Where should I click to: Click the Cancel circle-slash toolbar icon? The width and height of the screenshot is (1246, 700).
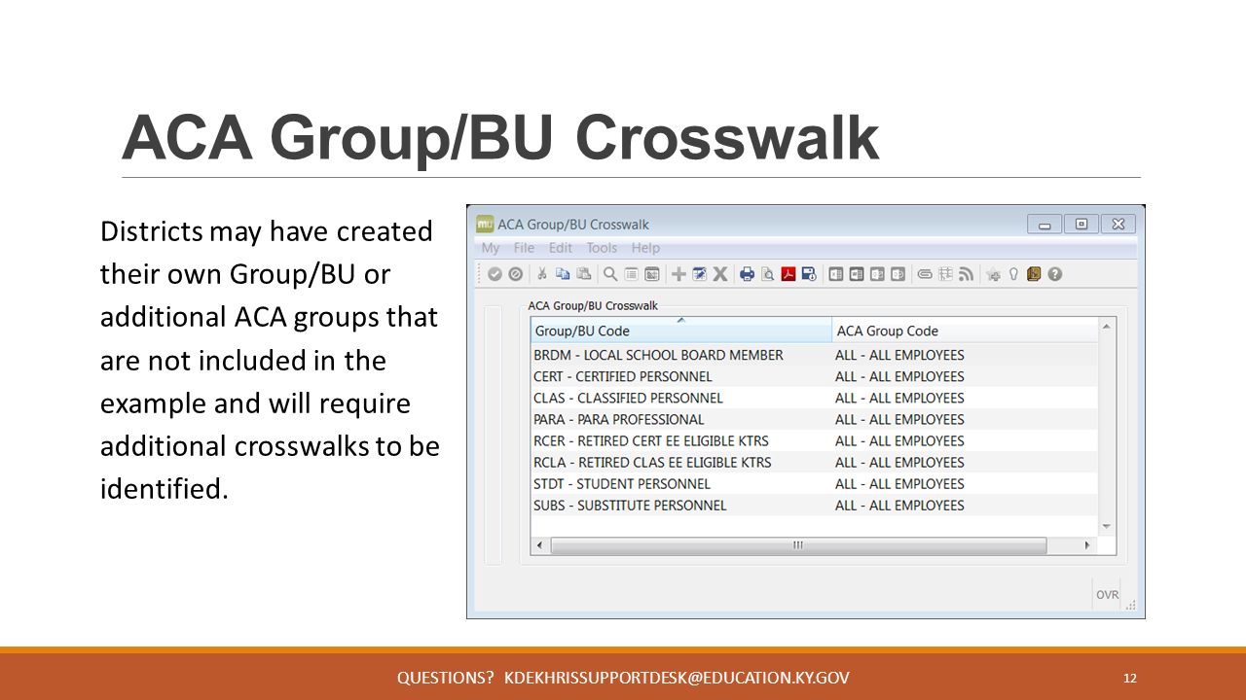[515, 274]
